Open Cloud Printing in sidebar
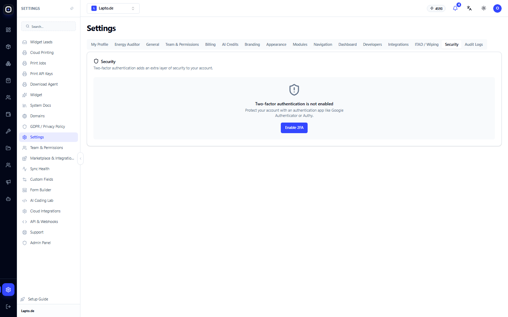Screen dimensions: 508x317 48,52
